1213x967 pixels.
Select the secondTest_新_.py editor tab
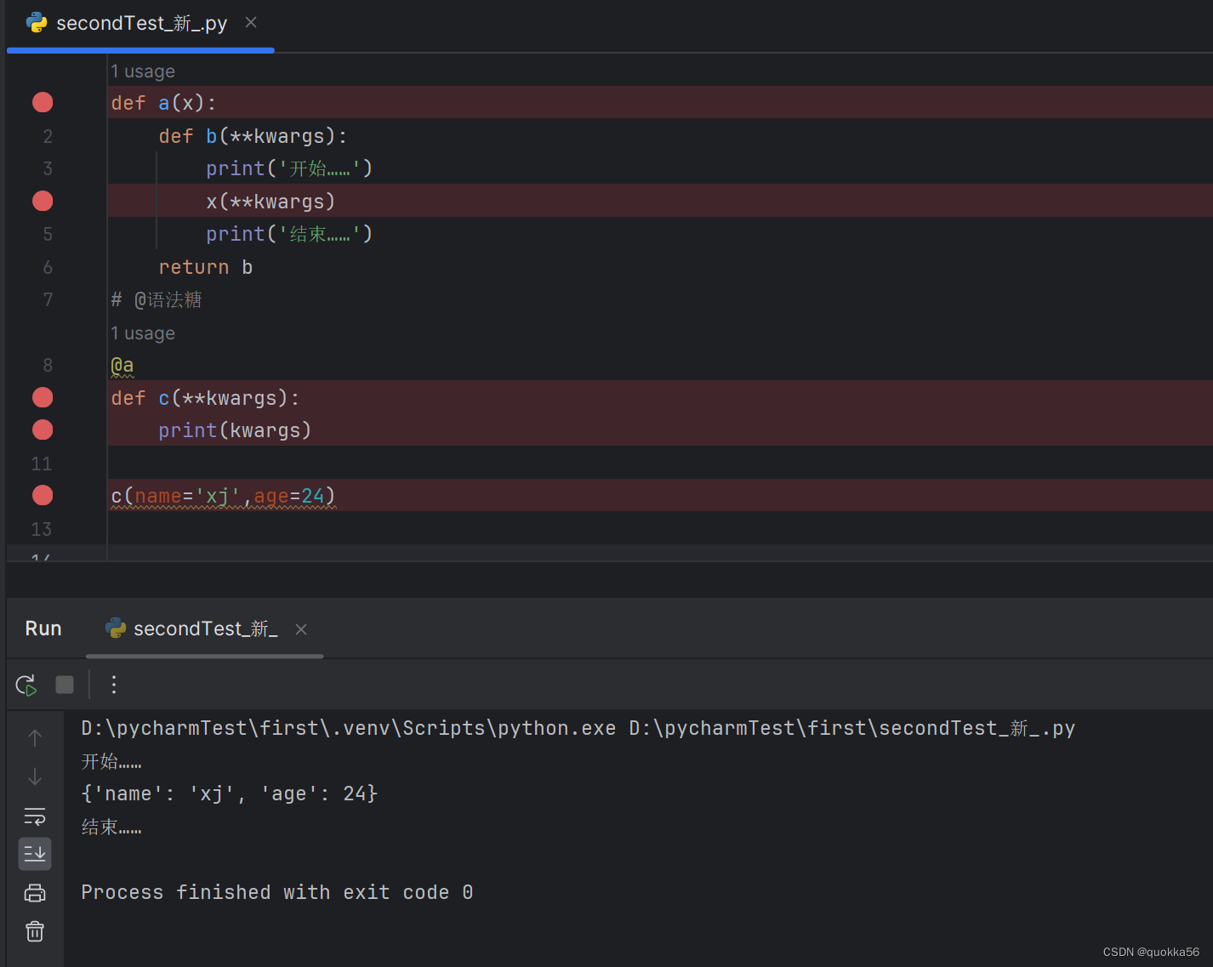pyautogui.click(x=141, y=24)
